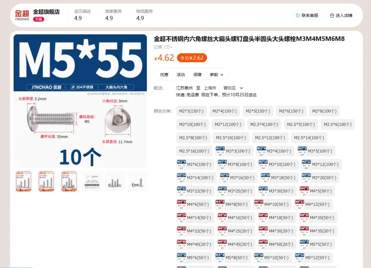This screenshot has width=371, height=268.
Task: Click the 江苏泰州 origin text
Action: [184, 88]
